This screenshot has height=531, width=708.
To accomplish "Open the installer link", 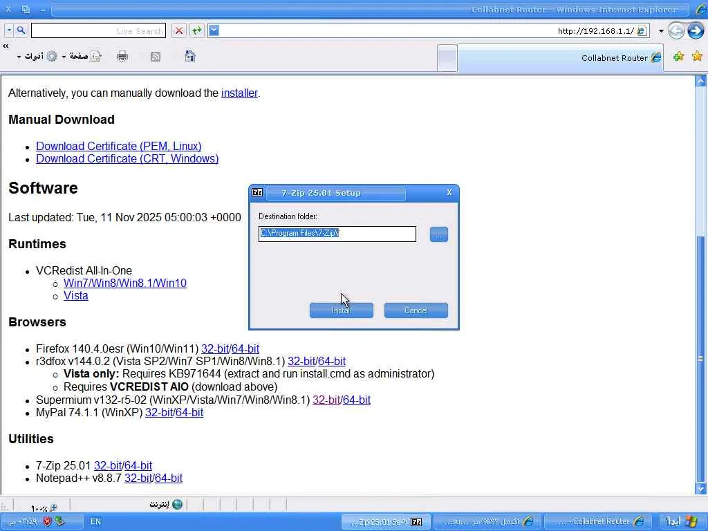I will pos(239,93).
